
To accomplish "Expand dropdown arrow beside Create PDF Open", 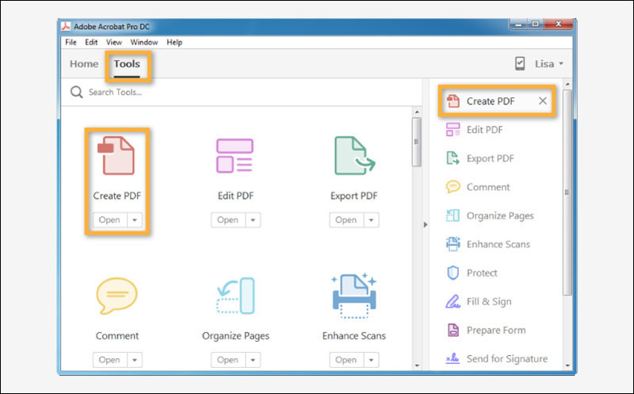I will pyautogui.click(x=135, y=220).
